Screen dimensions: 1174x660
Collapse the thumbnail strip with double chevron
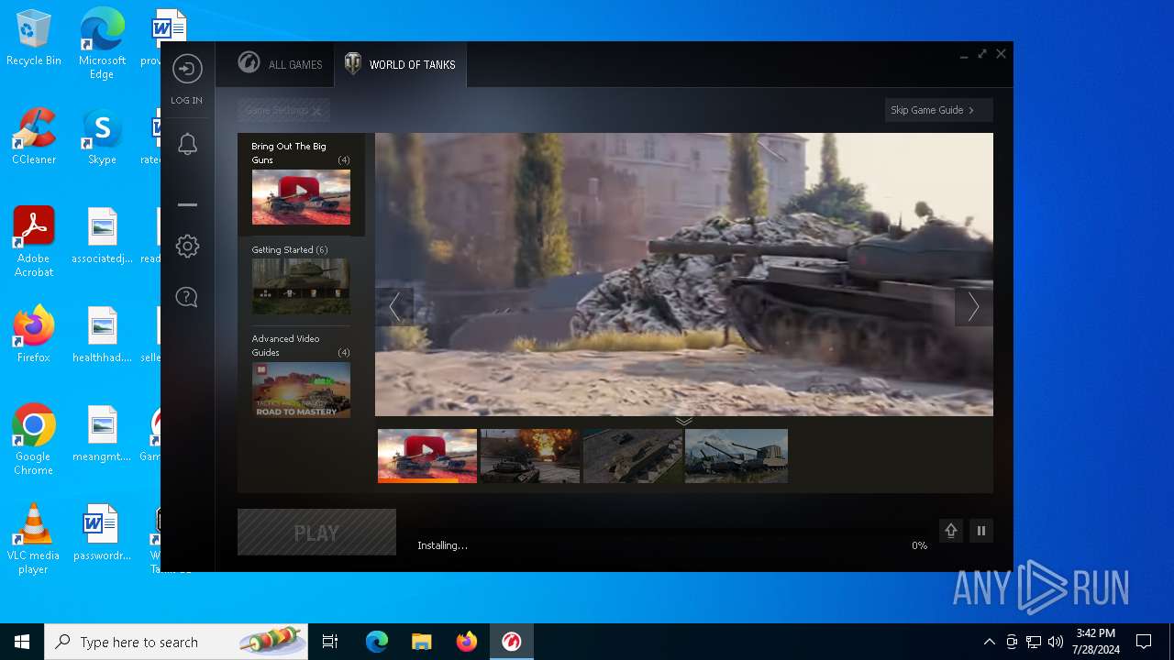point(684,422)
